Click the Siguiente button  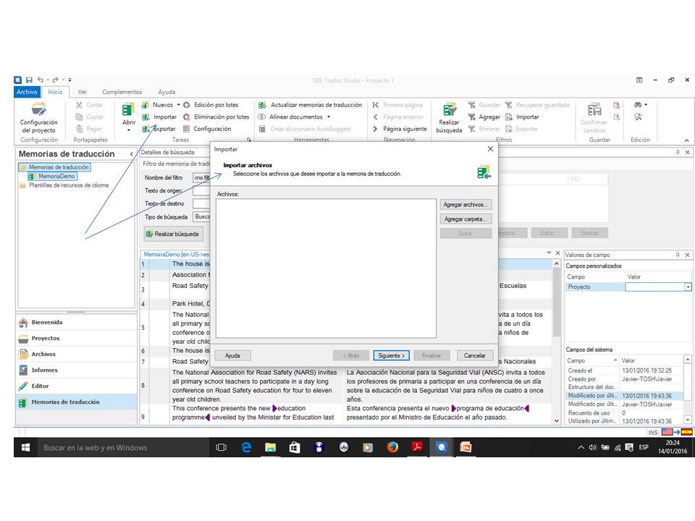pos(391,356)
